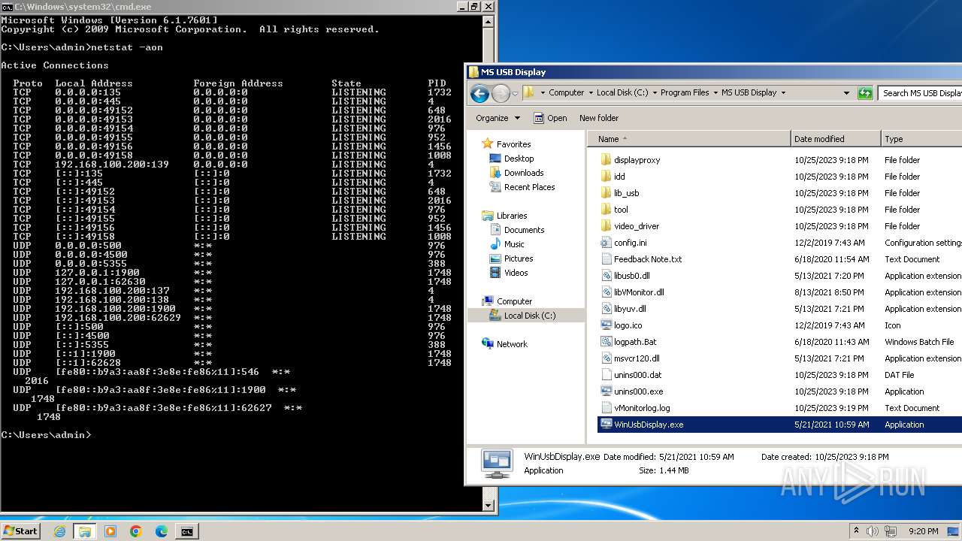Image resolution: width=962 pixels, height=541 pixels.
Task: Select the libyuv.dll file
Action: pyautogui.click(x=630, y=309)
